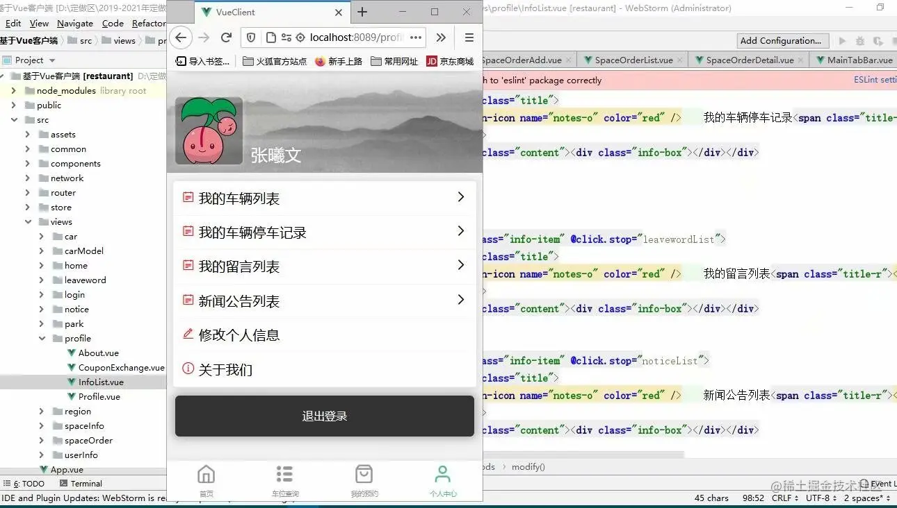Viewport: 897px width, 508px height.
Task: Select 个人中心 bottom tab
Action: [x=443, y=481]
